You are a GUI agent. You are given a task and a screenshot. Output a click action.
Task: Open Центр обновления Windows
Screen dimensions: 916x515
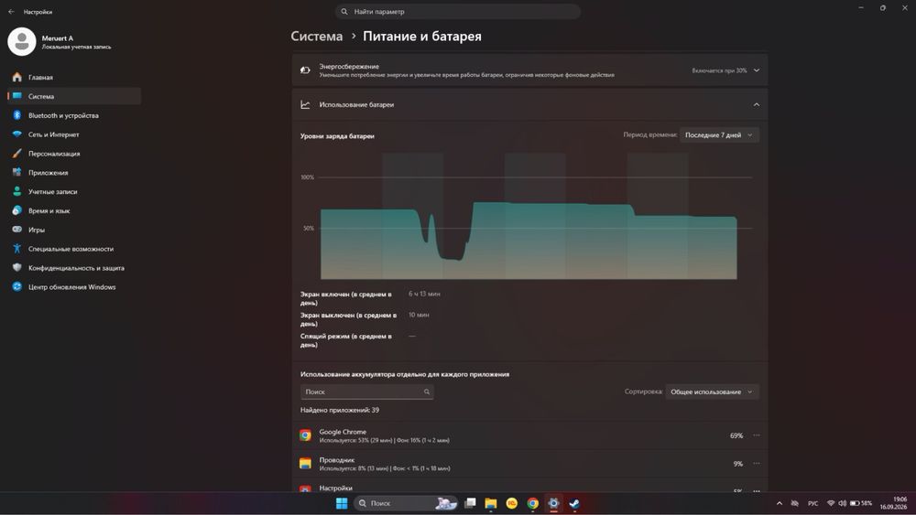coord(74,287)
